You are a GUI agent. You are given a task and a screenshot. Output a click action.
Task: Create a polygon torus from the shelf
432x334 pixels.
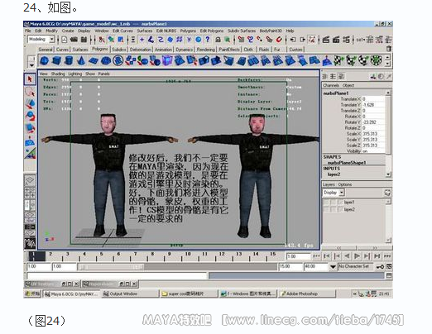coord(106,60)
